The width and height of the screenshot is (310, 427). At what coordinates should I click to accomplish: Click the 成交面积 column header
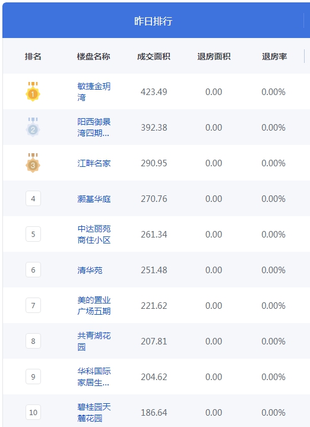coord(154,56)
